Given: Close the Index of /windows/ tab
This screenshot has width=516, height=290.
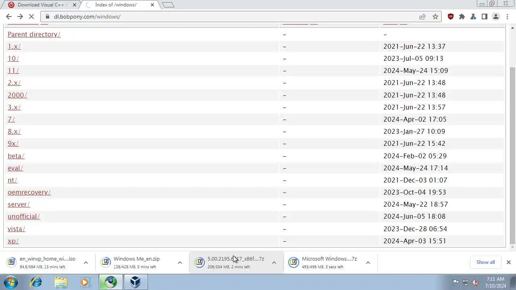Looking at the screenshot, I should tap(152, 5).
